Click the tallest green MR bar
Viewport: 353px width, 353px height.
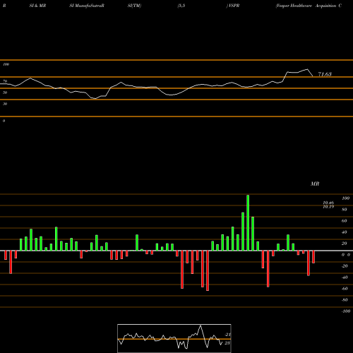(x=248, y=222)
